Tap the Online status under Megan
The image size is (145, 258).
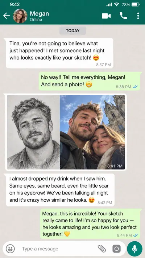click(36, 20)
